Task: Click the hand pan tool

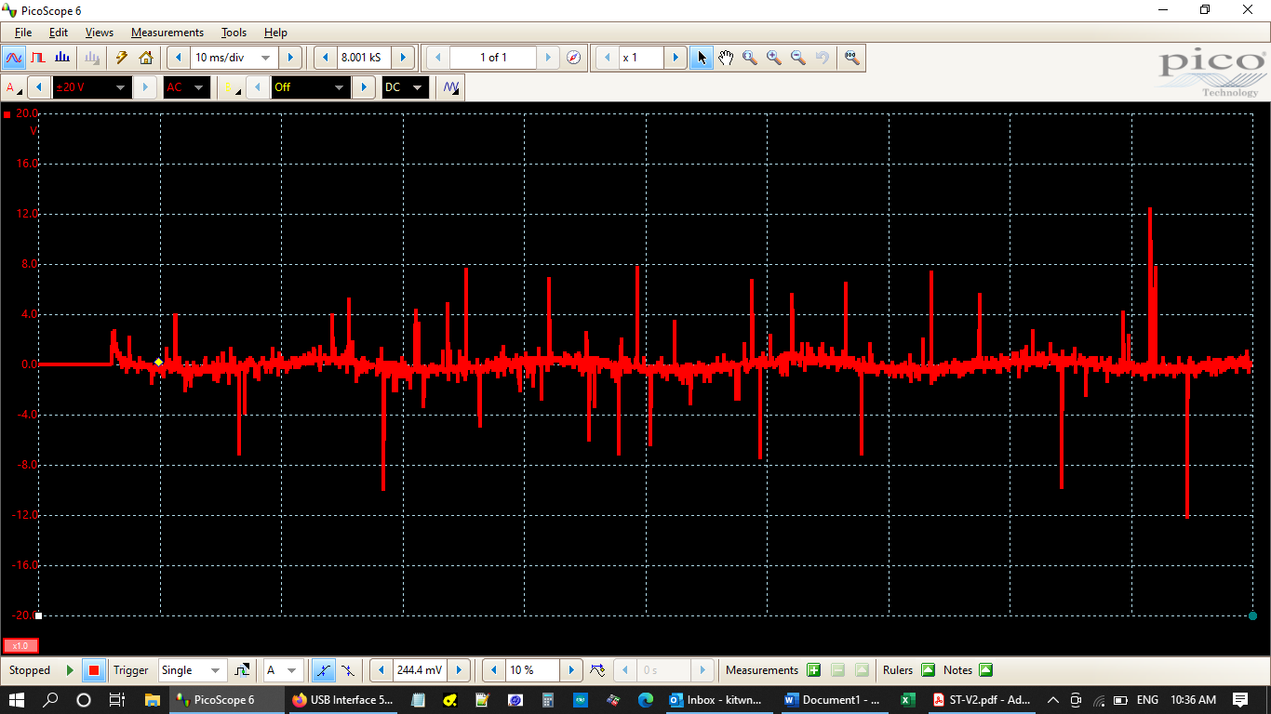Action: pos(726,58)
